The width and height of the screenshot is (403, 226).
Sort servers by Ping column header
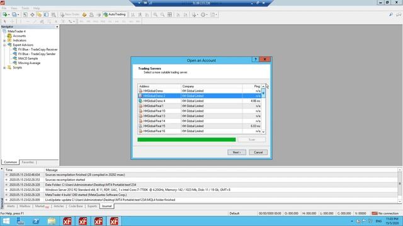click(252, 87)
